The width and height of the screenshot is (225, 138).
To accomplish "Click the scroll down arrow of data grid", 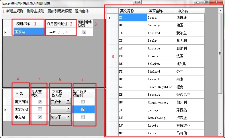I will coord(220,133).
